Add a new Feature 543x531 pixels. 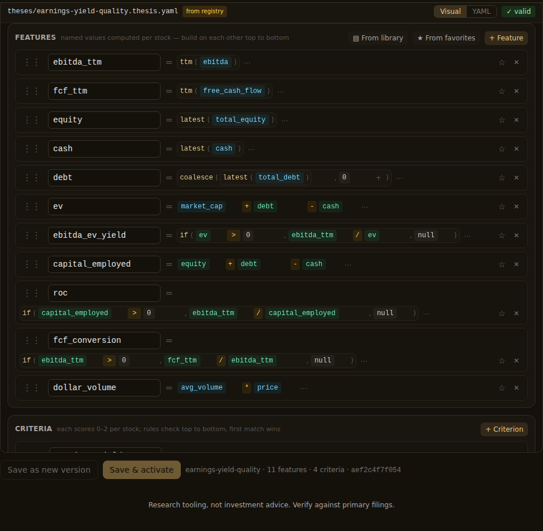(x=506, y=38)
